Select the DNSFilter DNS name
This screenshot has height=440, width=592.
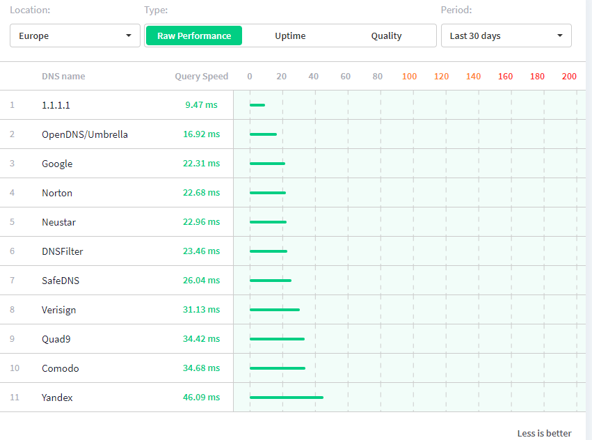63,251
